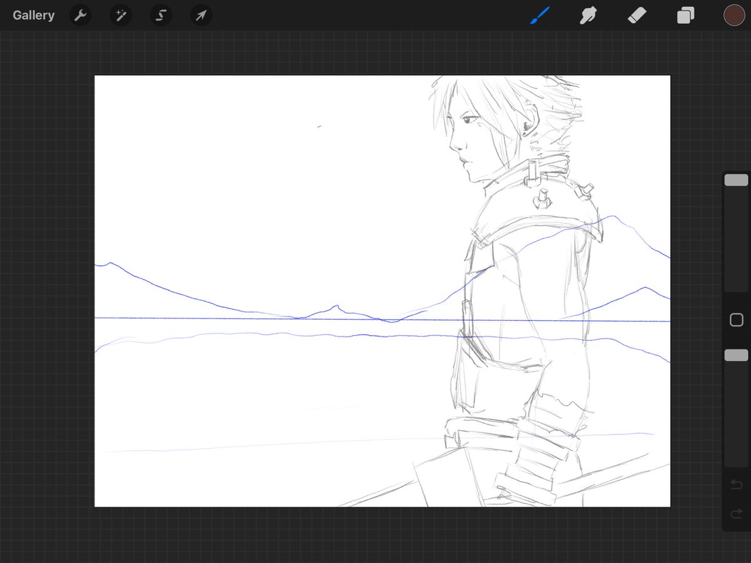Screen dimensions: 751x563
Task: Activate the Transform arrow tool
Action: point(202,15)
